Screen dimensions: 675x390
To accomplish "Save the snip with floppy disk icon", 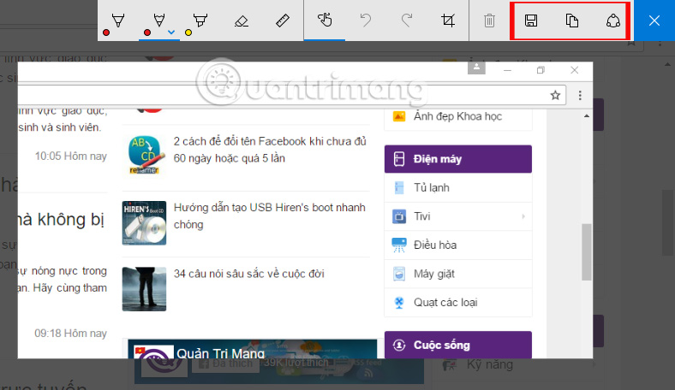I will coord(531,21).
